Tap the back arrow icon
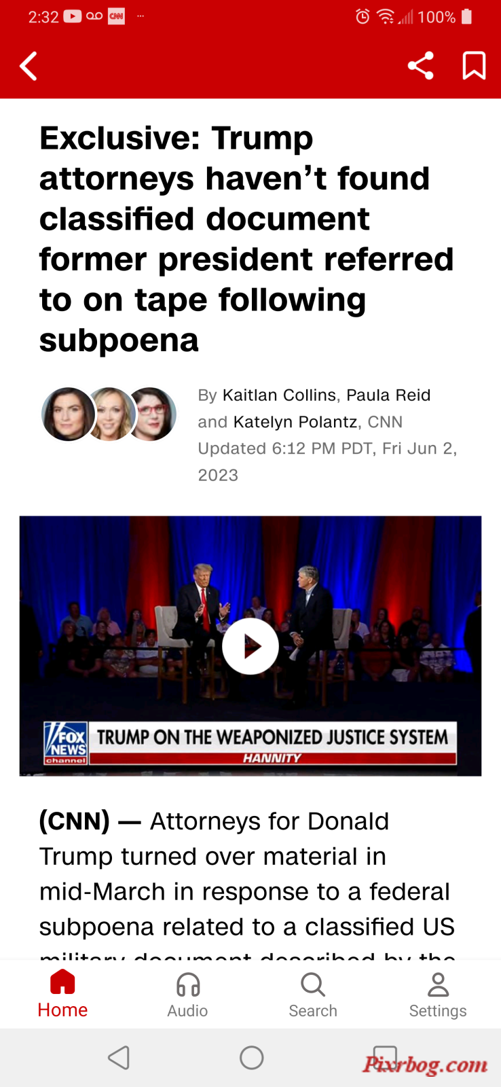 point(29,66)
